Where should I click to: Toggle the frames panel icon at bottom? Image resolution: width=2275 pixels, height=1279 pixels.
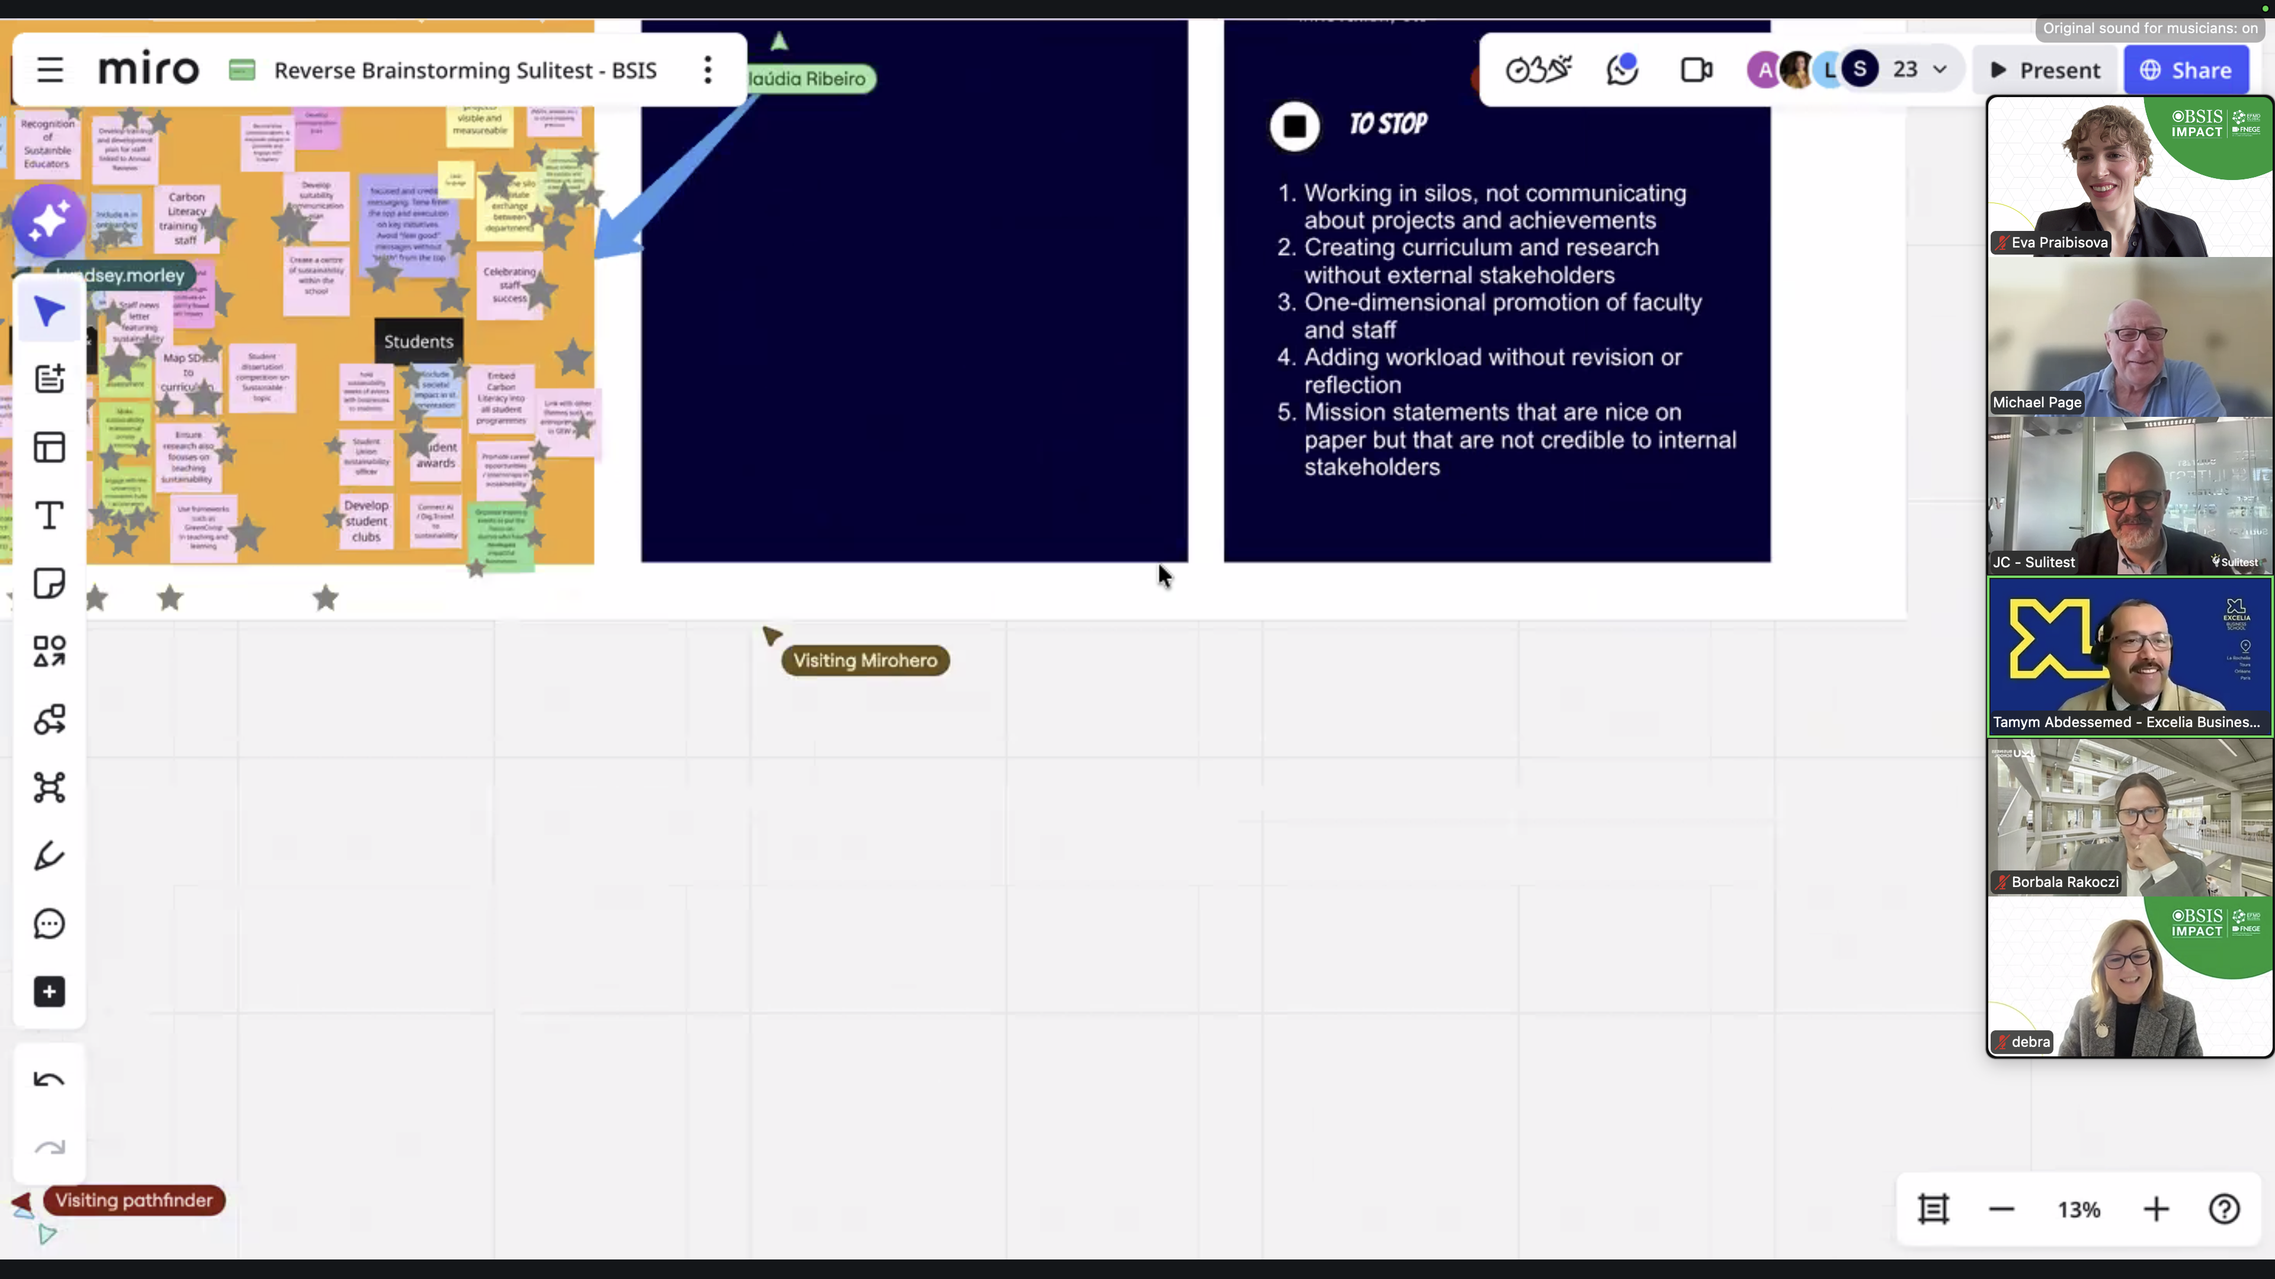point(1933,1209)
